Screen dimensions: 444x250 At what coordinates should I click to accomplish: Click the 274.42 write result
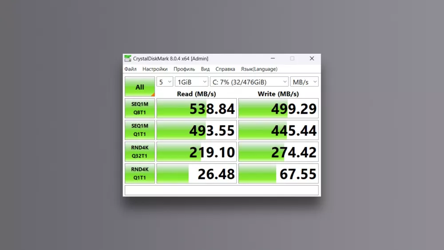click(279, 152)
